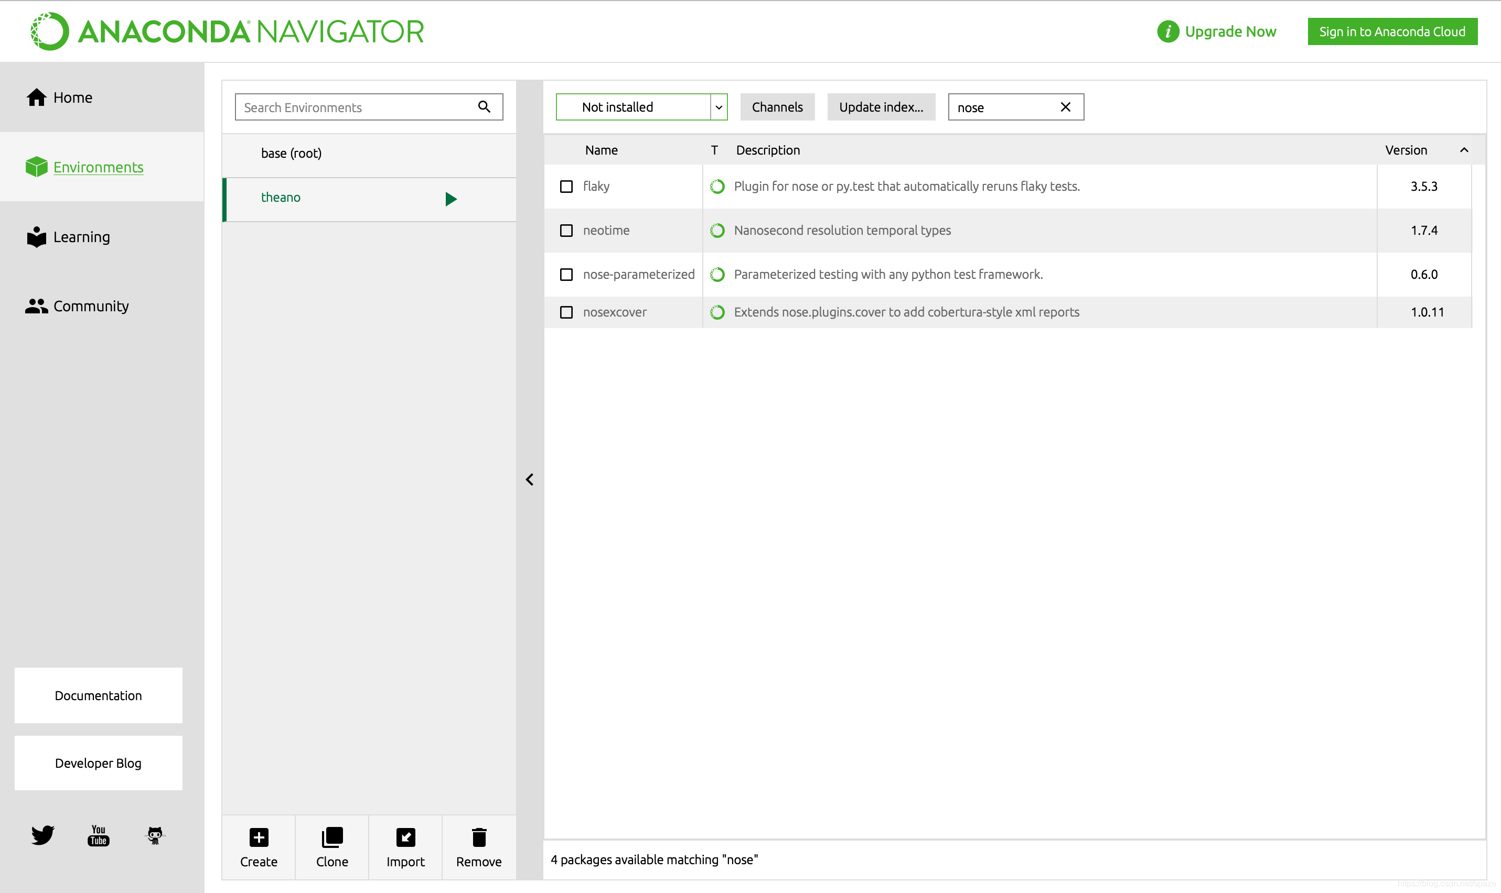
Task: Click version 0.6.0 for nose-parameterized
Action: pos(1424,275)
